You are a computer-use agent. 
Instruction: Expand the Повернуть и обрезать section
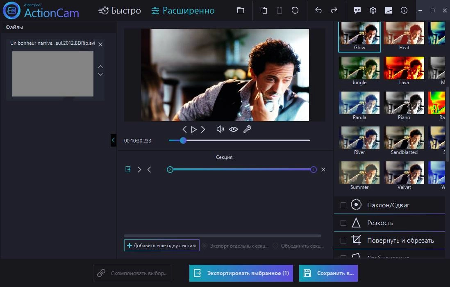click(389, 241)
